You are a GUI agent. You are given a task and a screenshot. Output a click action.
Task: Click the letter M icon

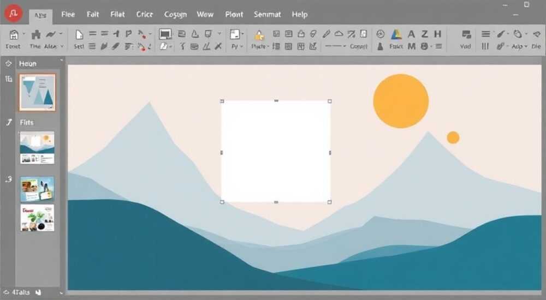point(412,46)
